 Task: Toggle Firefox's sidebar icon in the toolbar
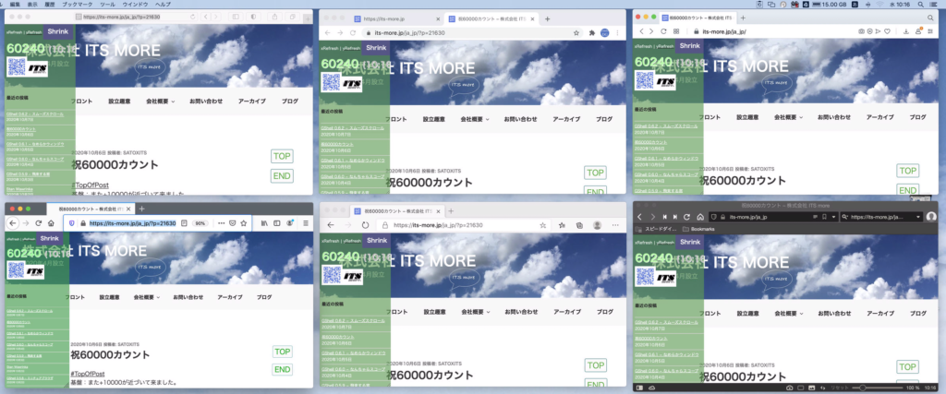click(278, 223)
